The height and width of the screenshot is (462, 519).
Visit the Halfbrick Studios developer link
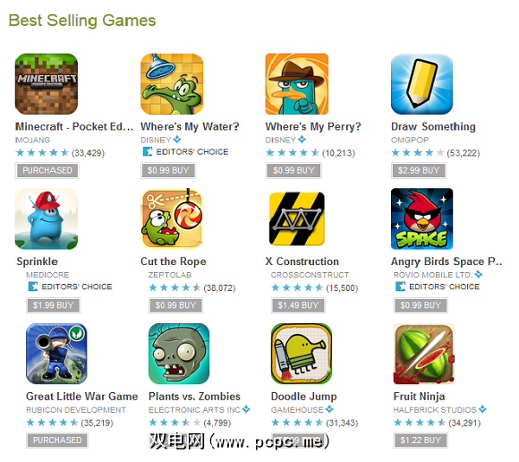point(435,410)
